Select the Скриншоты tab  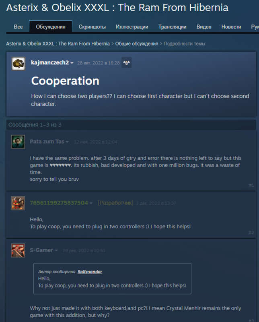(92, 27)
